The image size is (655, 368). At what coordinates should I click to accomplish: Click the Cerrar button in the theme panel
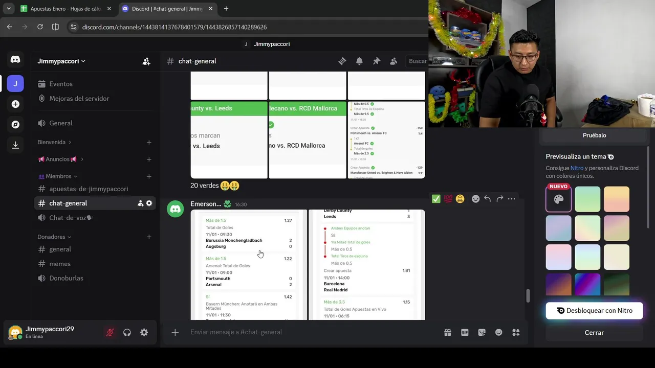(x=594, y=333)
